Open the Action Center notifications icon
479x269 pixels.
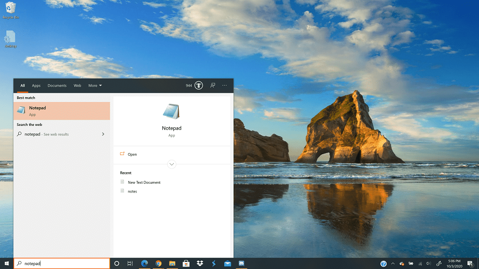tap(470, 264)
